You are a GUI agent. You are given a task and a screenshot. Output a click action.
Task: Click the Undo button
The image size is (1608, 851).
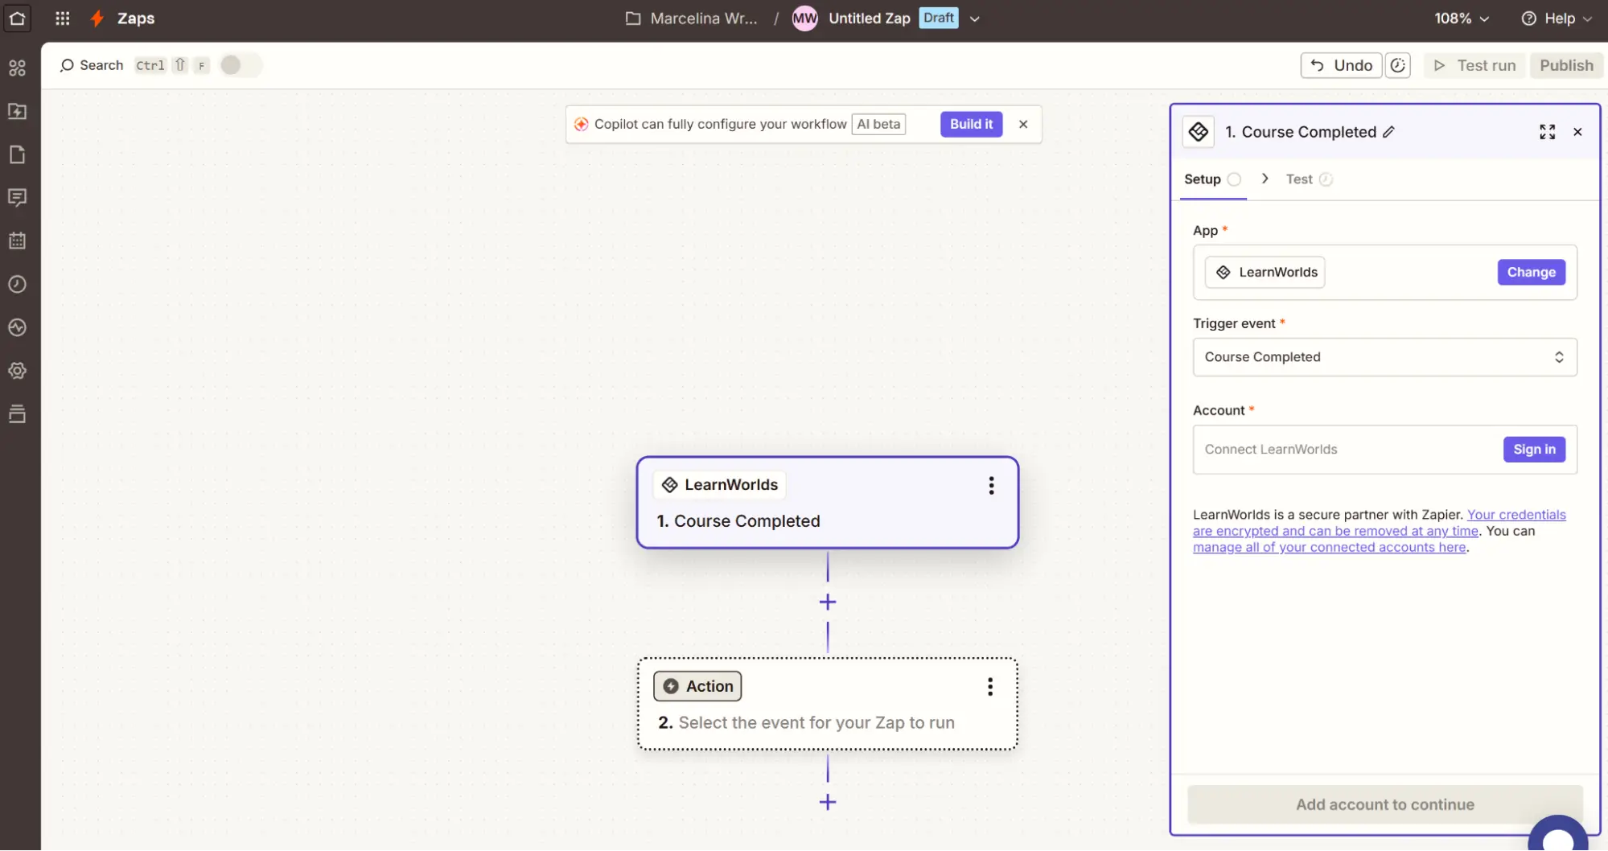click(x=1341, y=65)
